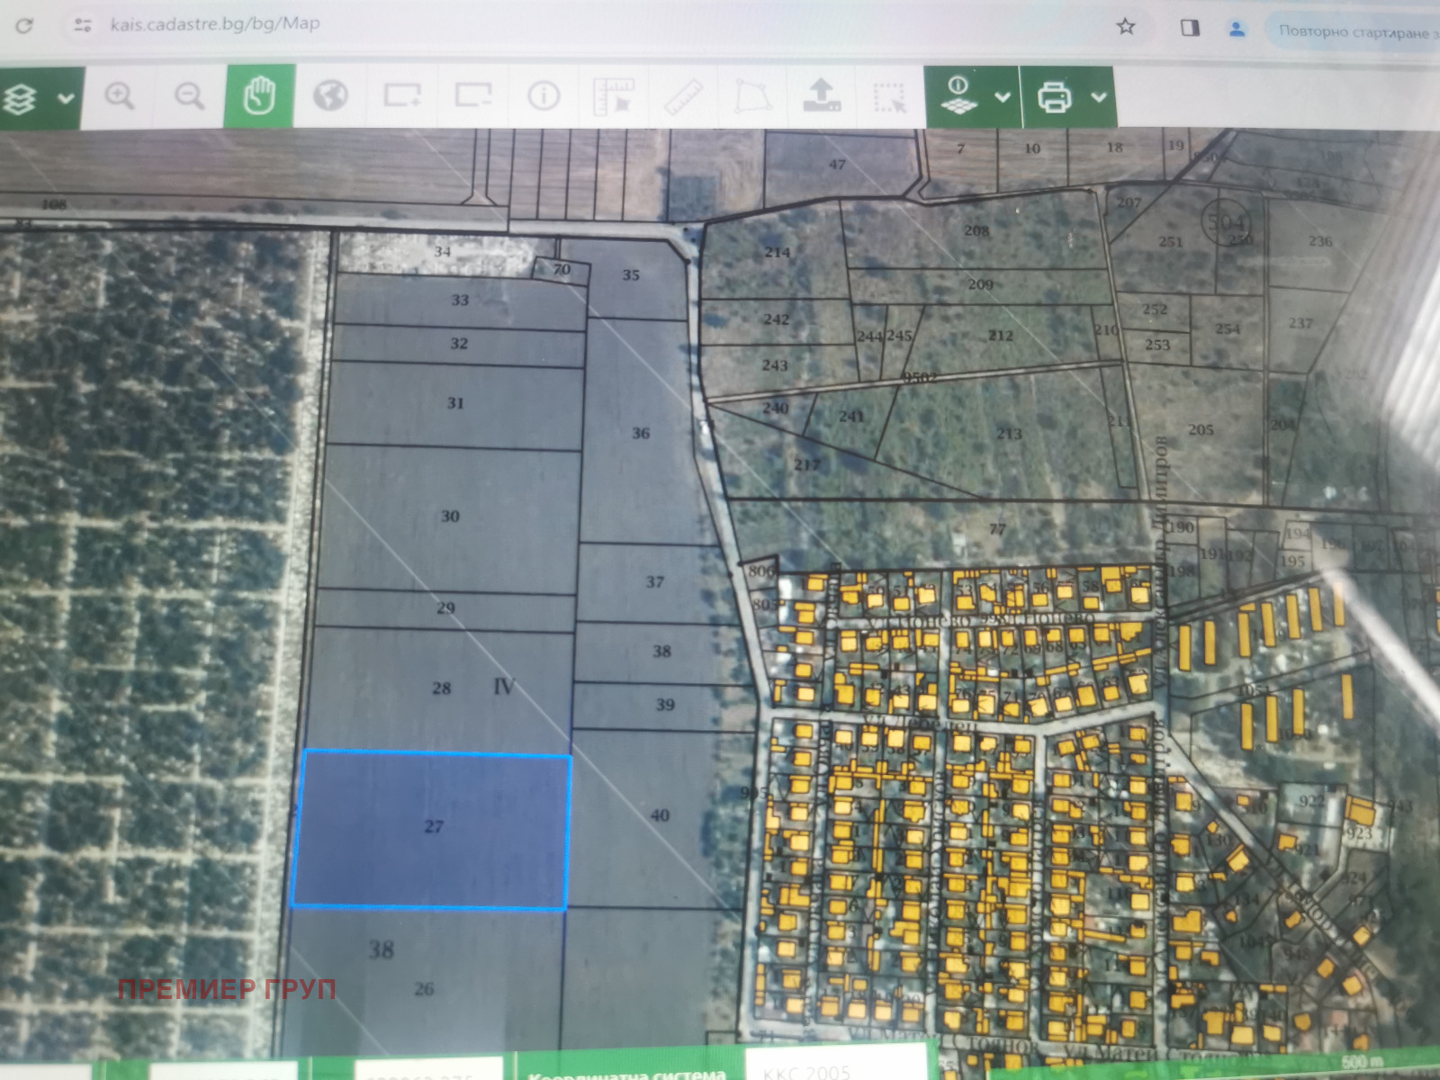This screenshot has height=1080, width=1440.
Task: Click the zoom out magnifier tool
Action: 189,95
